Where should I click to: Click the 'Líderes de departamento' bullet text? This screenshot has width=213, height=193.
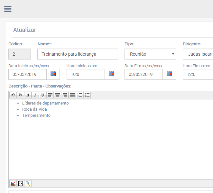(45, 103)
